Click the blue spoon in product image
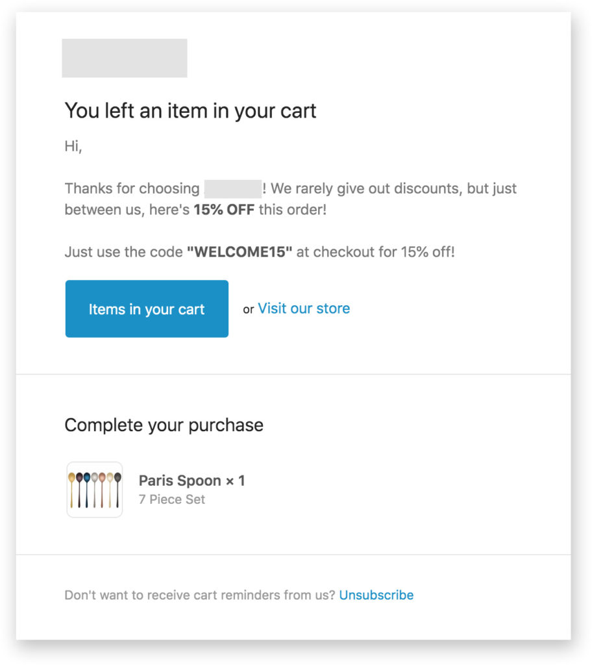592x665 pixels. tap(87, 478)
